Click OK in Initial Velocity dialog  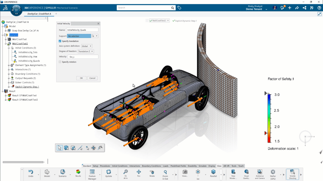(81, 78)
